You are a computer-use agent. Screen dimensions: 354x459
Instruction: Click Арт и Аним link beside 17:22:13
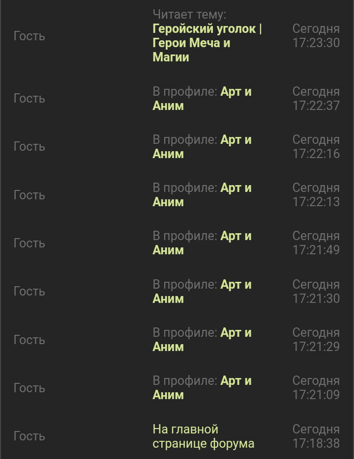(x=236, y=188)
